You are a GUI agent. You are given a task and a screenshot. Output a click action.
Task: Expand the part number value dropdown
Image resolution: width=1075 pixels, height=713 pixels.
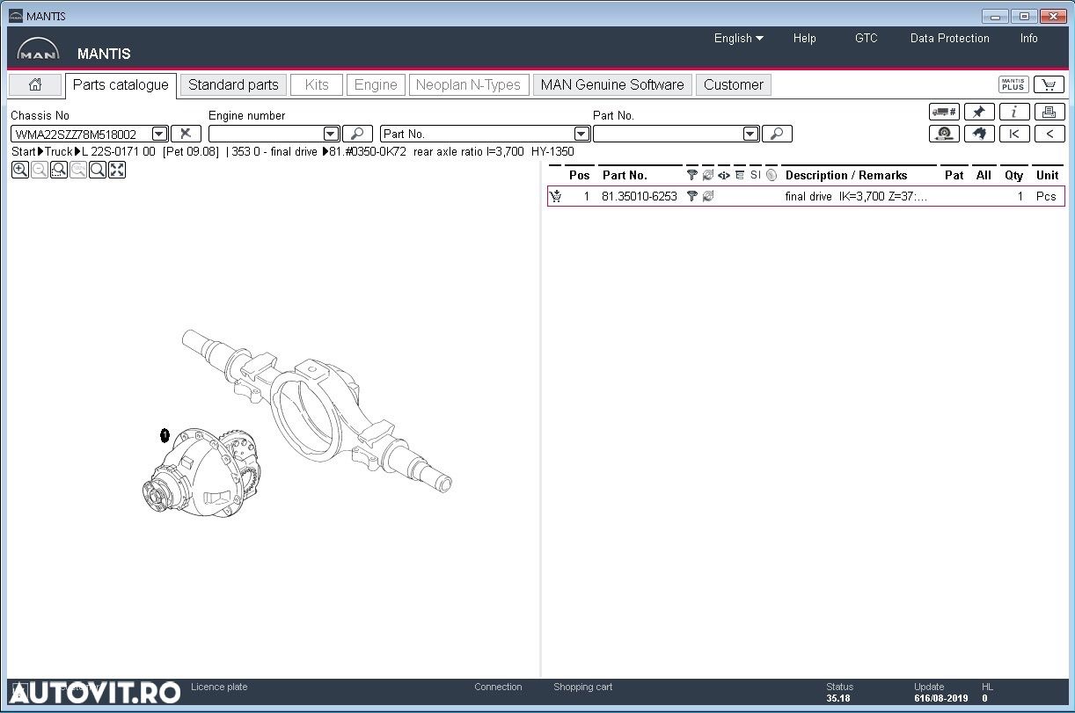coord(750,134)
